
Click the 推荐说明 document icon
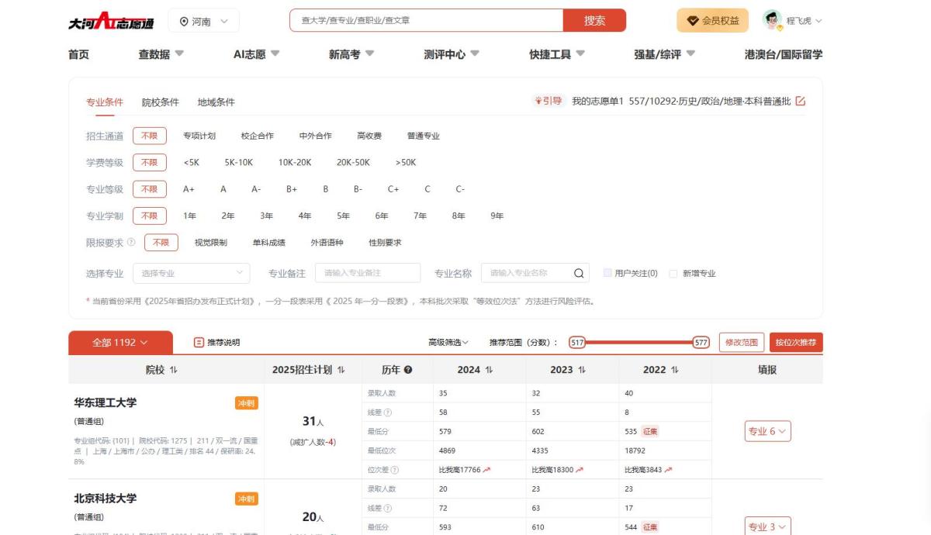click(199, 342)
